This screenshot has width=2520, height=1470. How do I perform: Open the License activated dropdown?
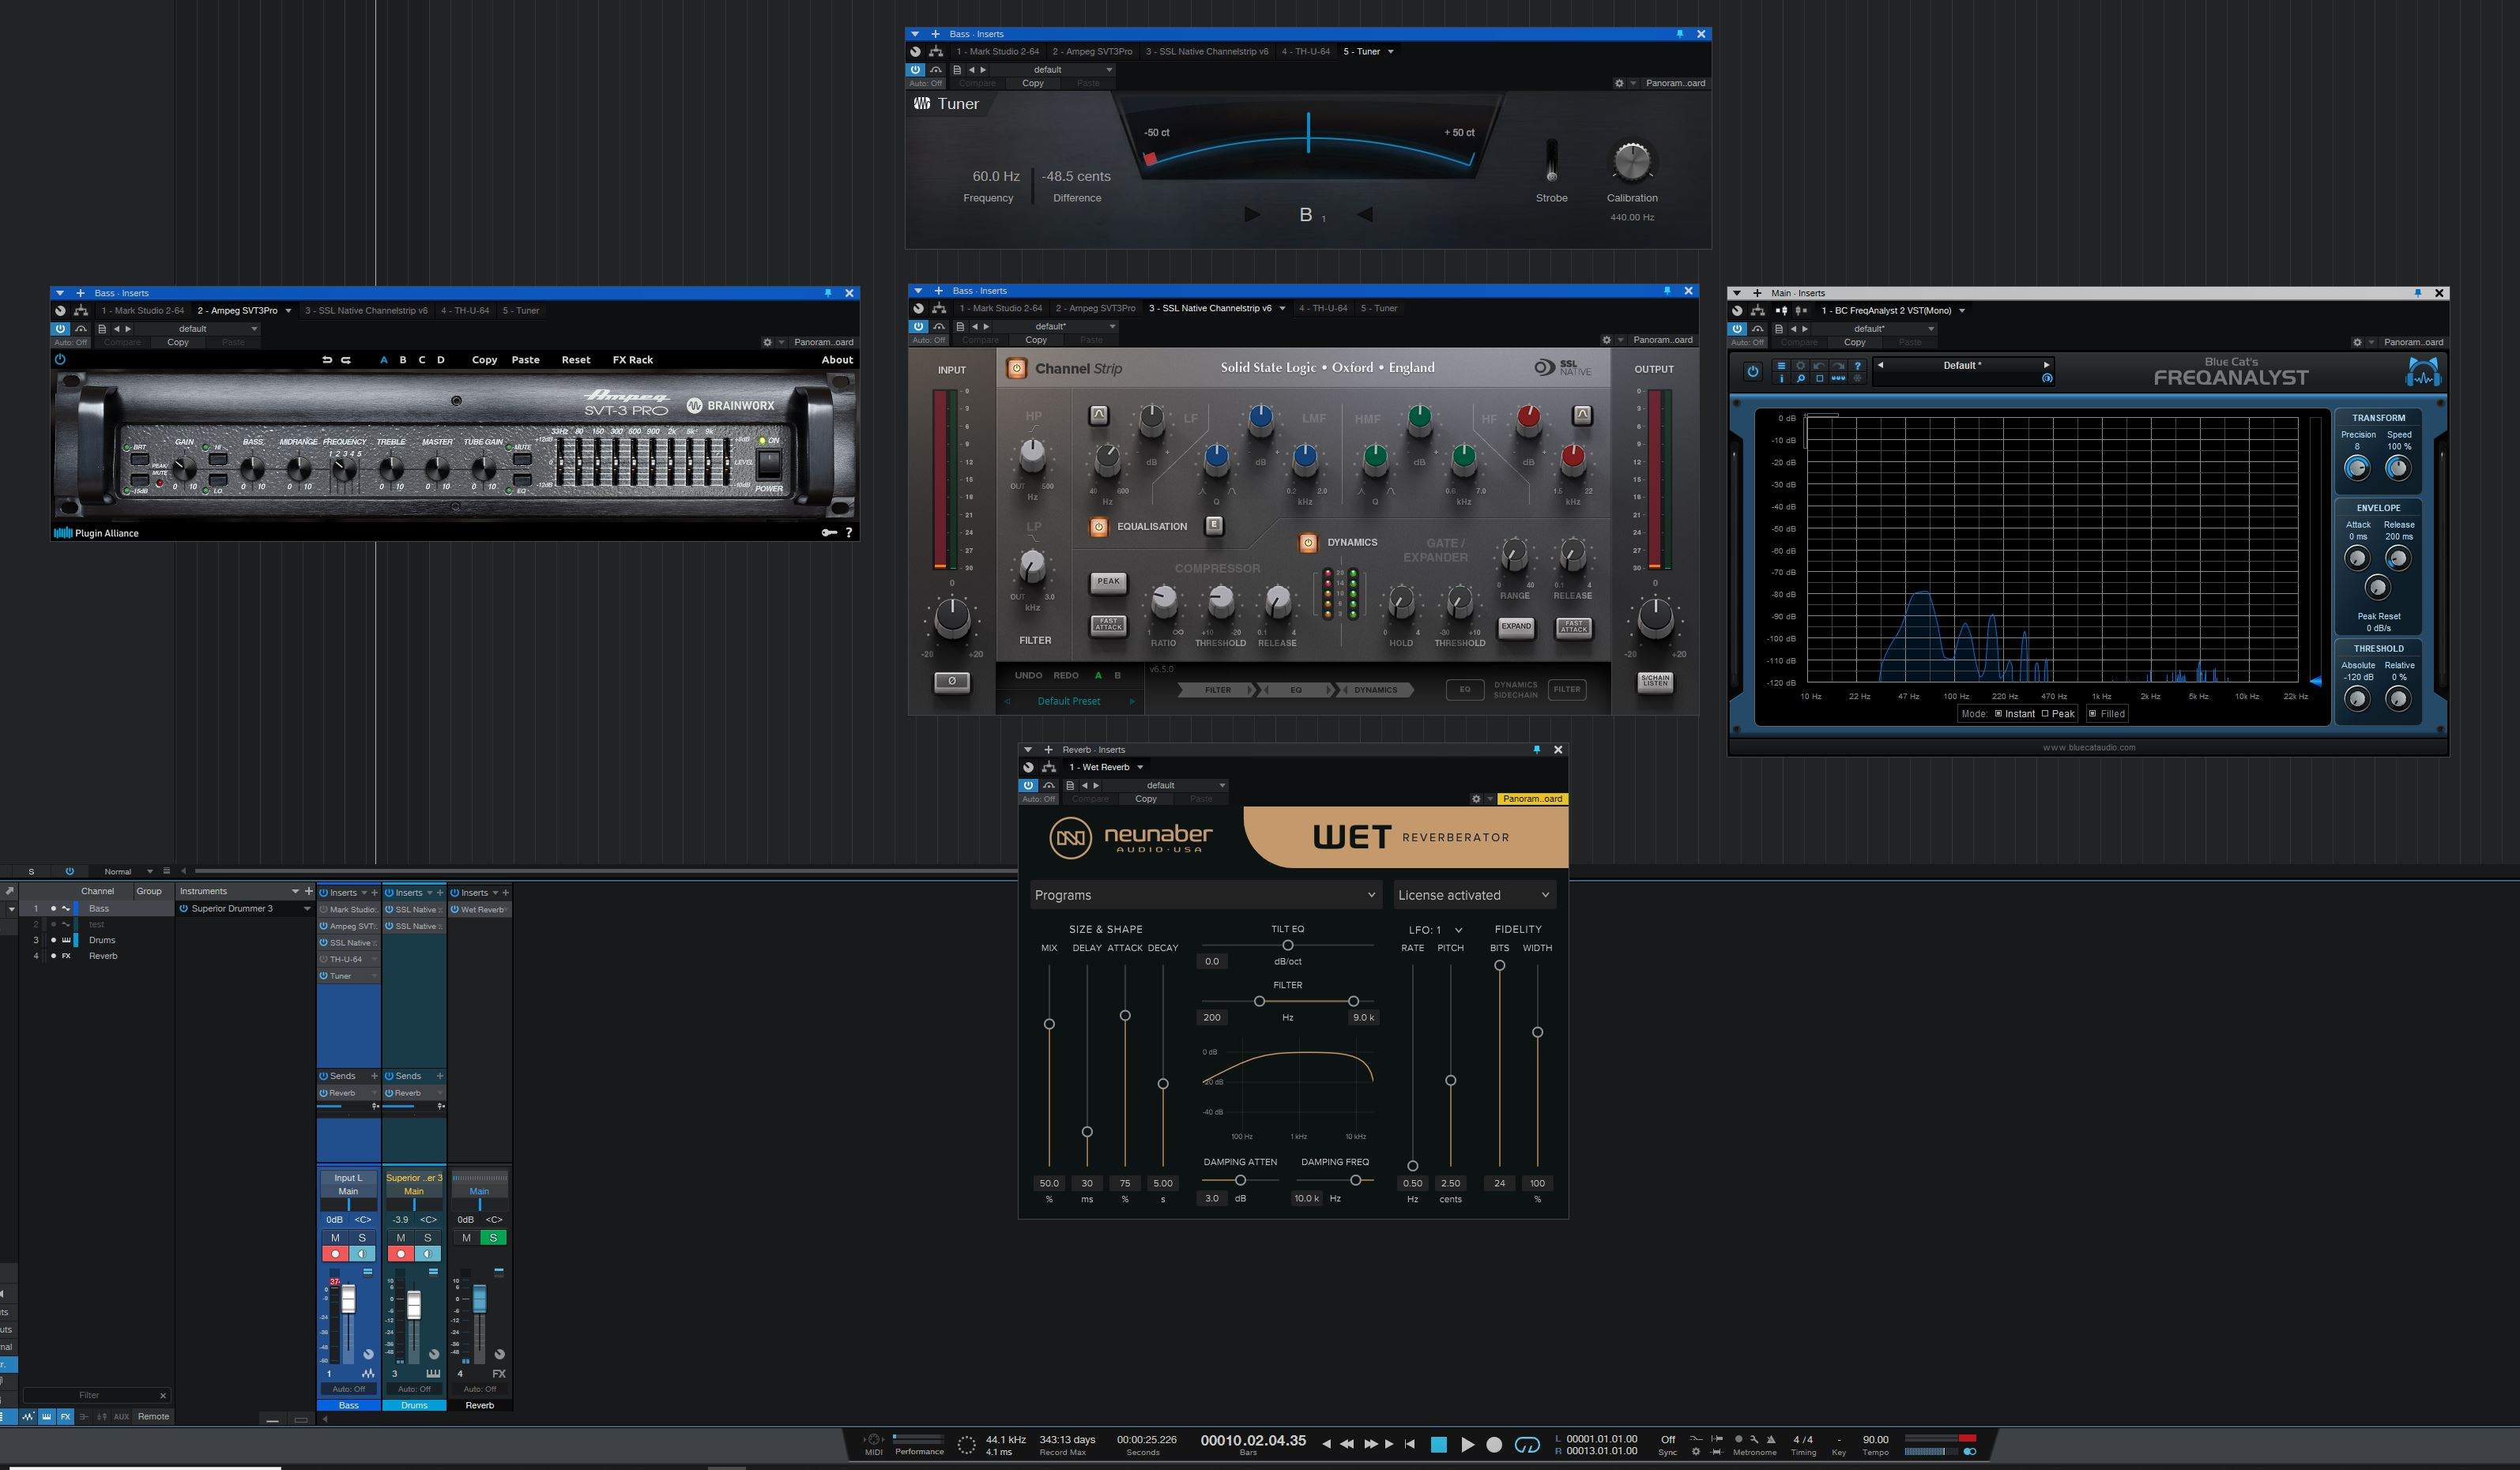(1474, 896)
